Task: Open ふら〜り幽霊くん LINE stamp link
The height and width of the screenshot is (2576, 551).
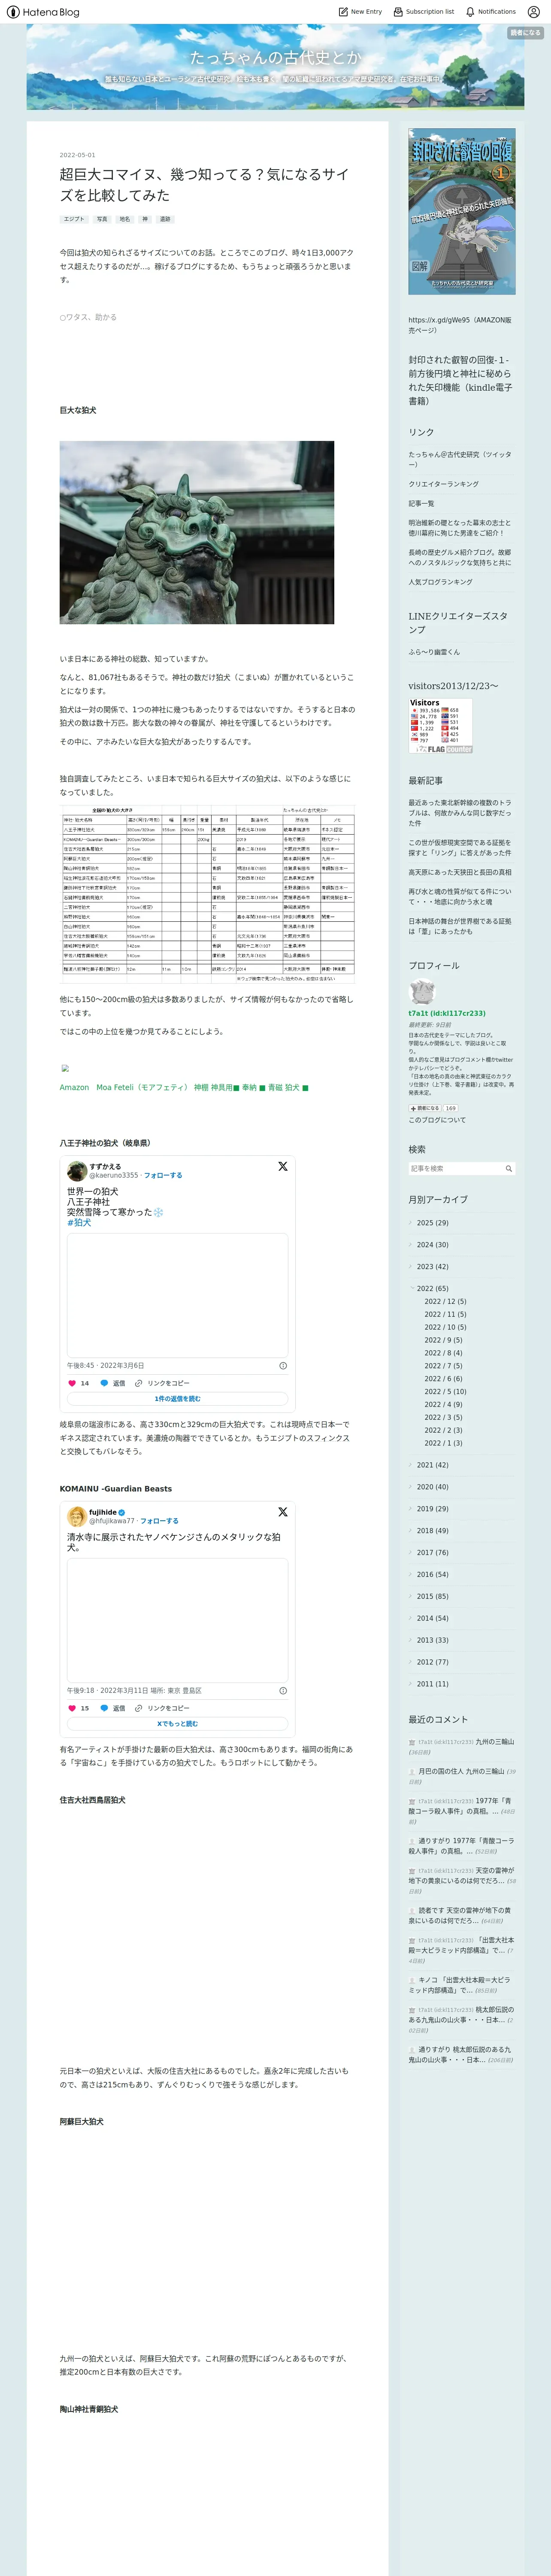Action: pyautogui.click(x=434, y=652)
